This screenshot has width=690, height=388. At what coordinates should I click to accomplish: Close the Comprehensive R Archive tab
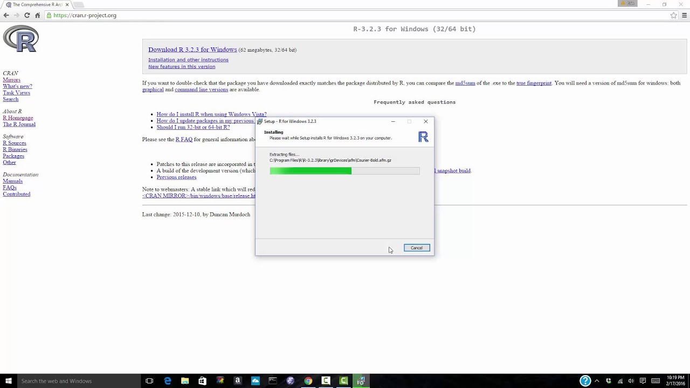click(x=67, y=4)
